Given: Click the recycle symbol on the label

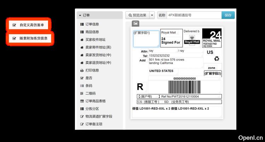Looking at the screenshot, I should tap(217, 59).
